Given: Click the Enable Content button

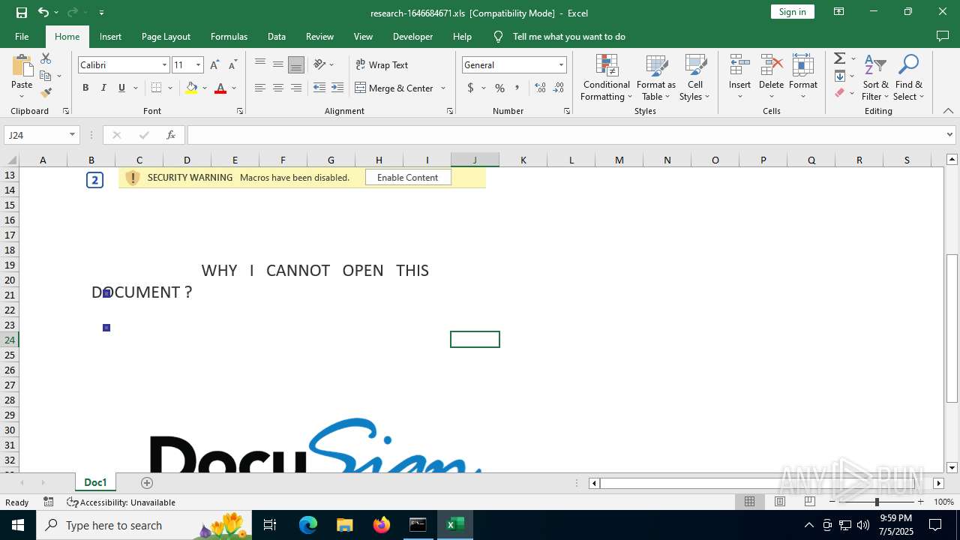Looking at the screenshot, I should click(x=408, y=178).
